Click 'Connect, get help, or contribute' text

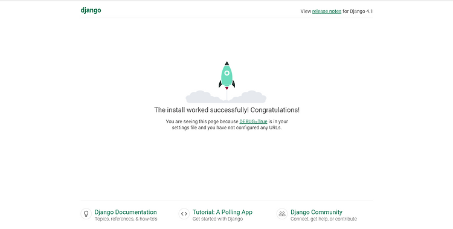point(324,219)
